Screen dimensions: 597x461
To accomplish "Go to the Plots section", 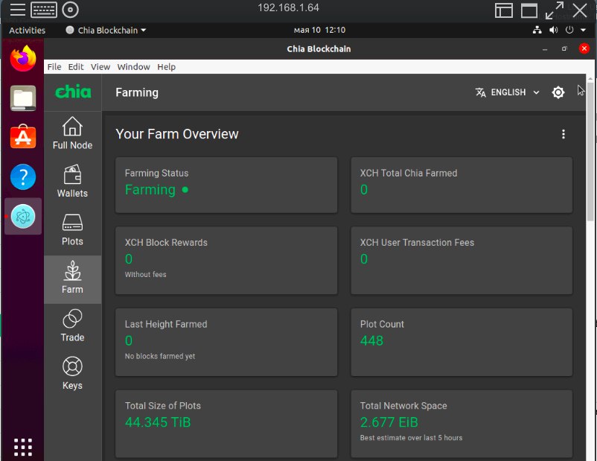I will tap(72, 229).
